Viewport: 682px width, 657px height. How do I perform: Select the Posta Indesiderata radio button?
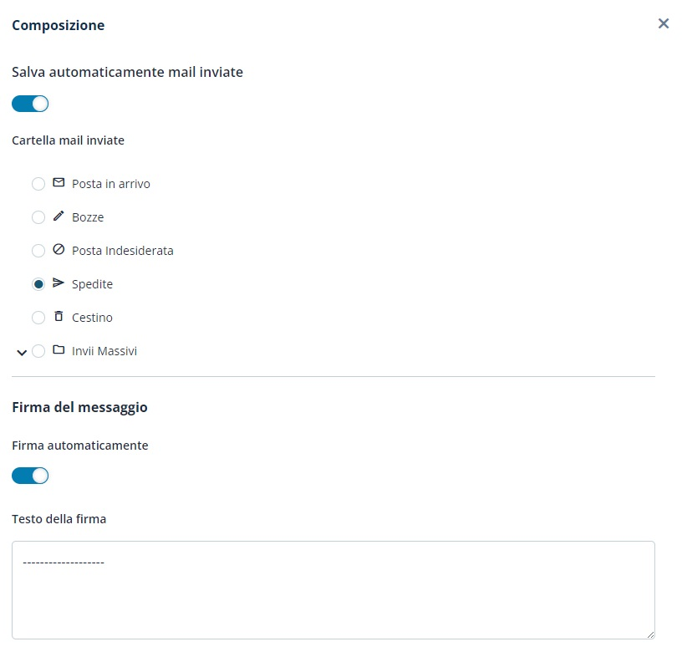[x=38, y=251]
